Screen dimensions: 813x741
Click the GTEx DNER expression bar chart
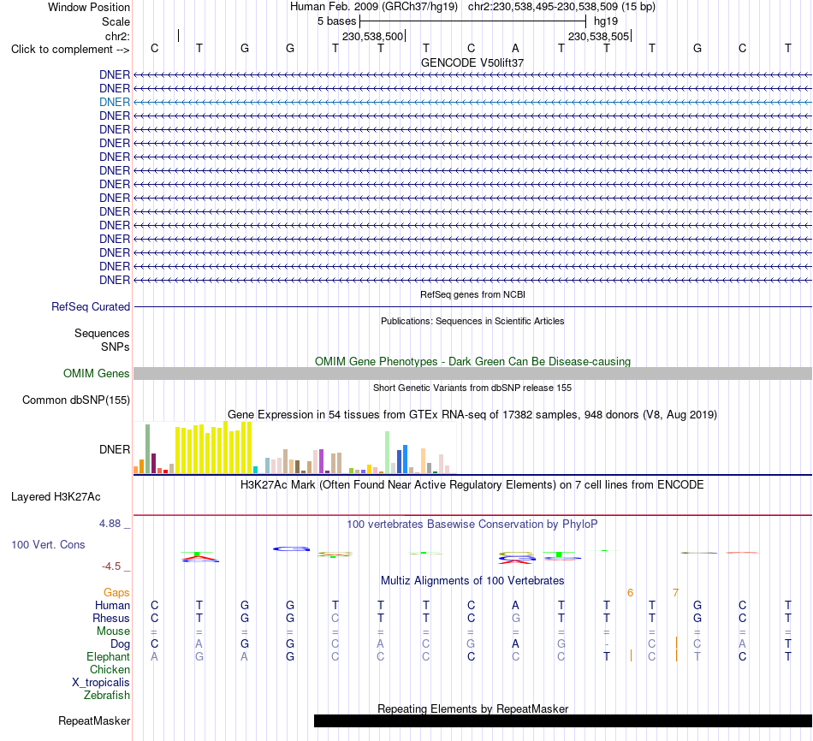click(294, 448)
